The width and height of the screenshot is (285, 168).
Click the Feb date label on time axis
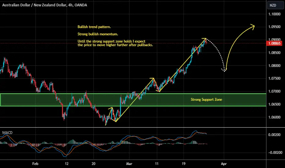click(x=35, y=164)
